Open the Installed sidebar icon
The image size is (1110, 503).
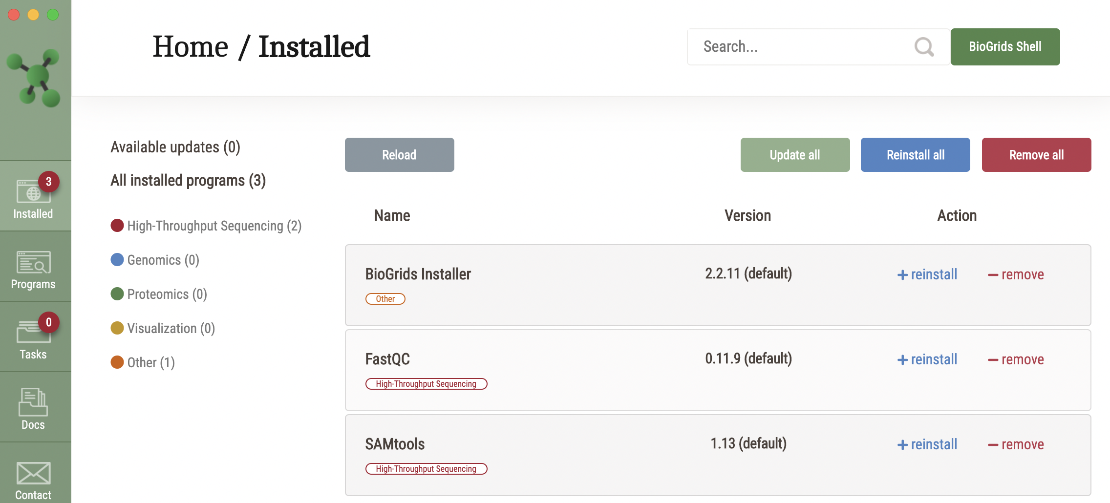33,193
